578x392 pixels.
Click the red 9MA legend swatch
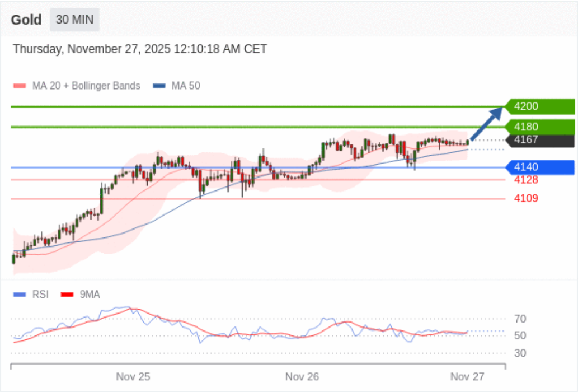pos(67,295)
